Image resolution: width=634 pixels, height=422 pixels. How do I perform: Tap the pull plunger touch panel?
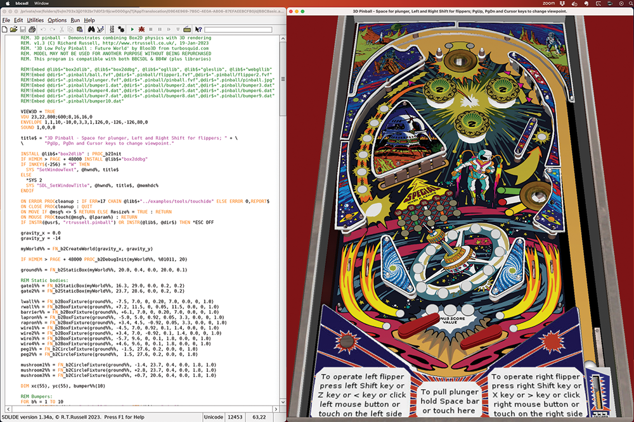click(450, 401)
